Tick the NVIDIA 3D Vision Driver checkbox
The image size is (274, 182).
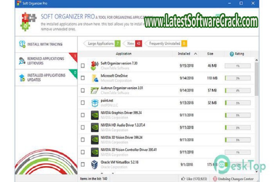click(x=83, y=140)
